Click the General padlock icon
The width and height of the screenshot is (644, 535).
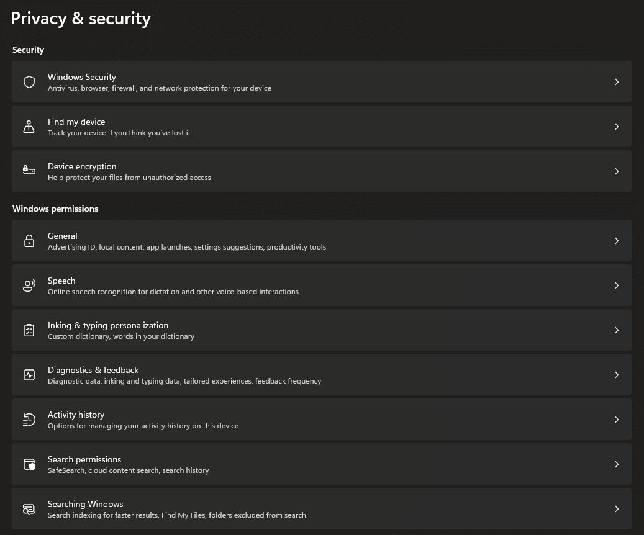pos(29,241)
